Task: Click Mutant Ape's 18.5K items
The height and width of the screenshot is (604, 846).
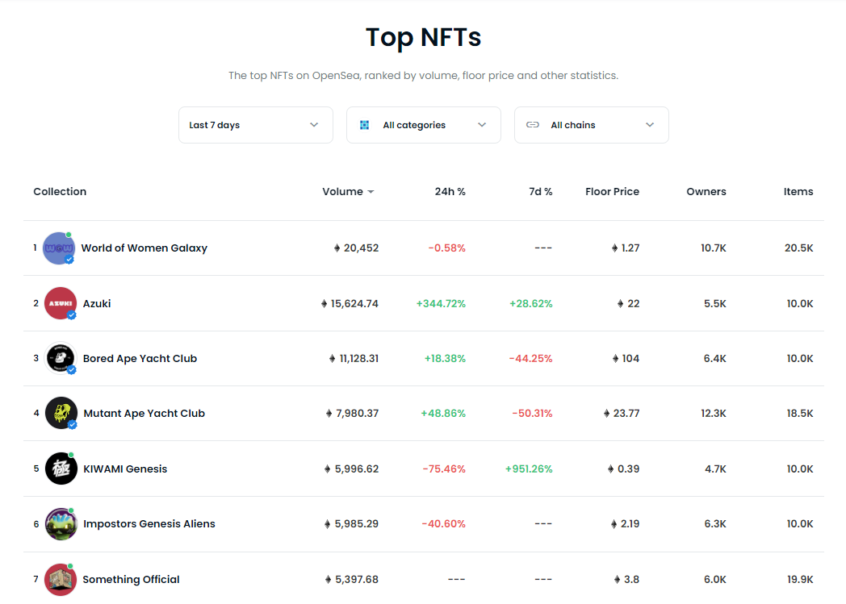Action: point(800,414)
